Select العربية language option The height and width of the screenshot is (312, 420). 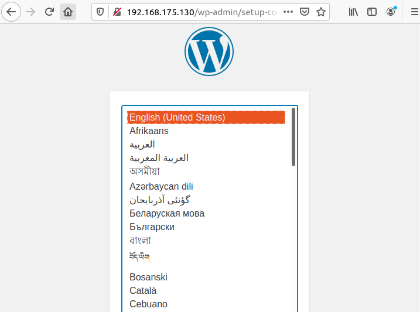[206, 145]
